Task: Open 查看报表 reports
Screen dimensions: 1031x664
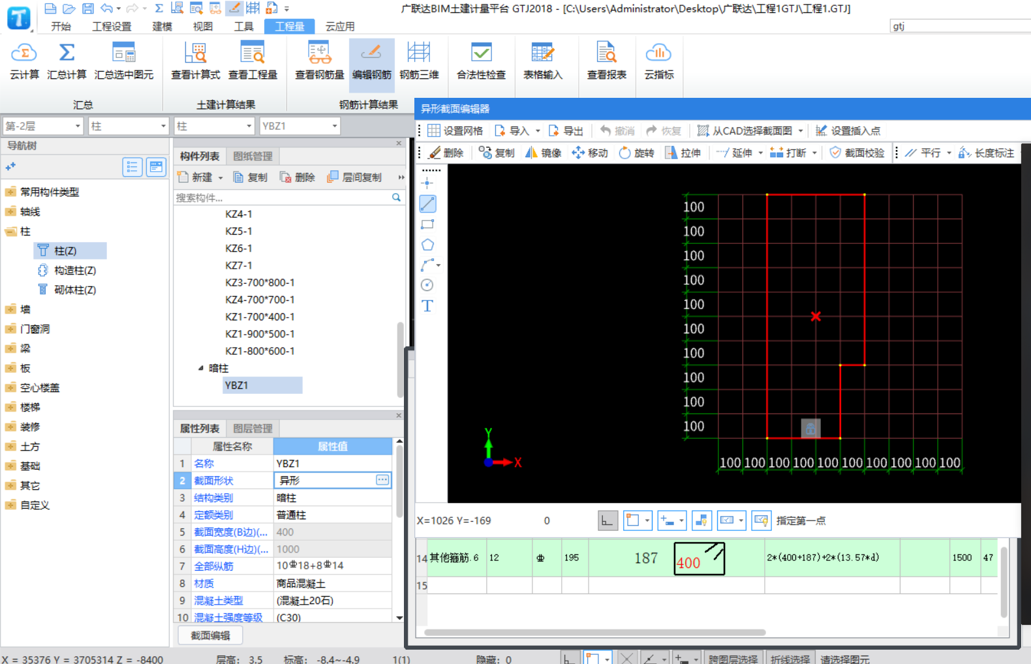Action: [x=606, y=61]
